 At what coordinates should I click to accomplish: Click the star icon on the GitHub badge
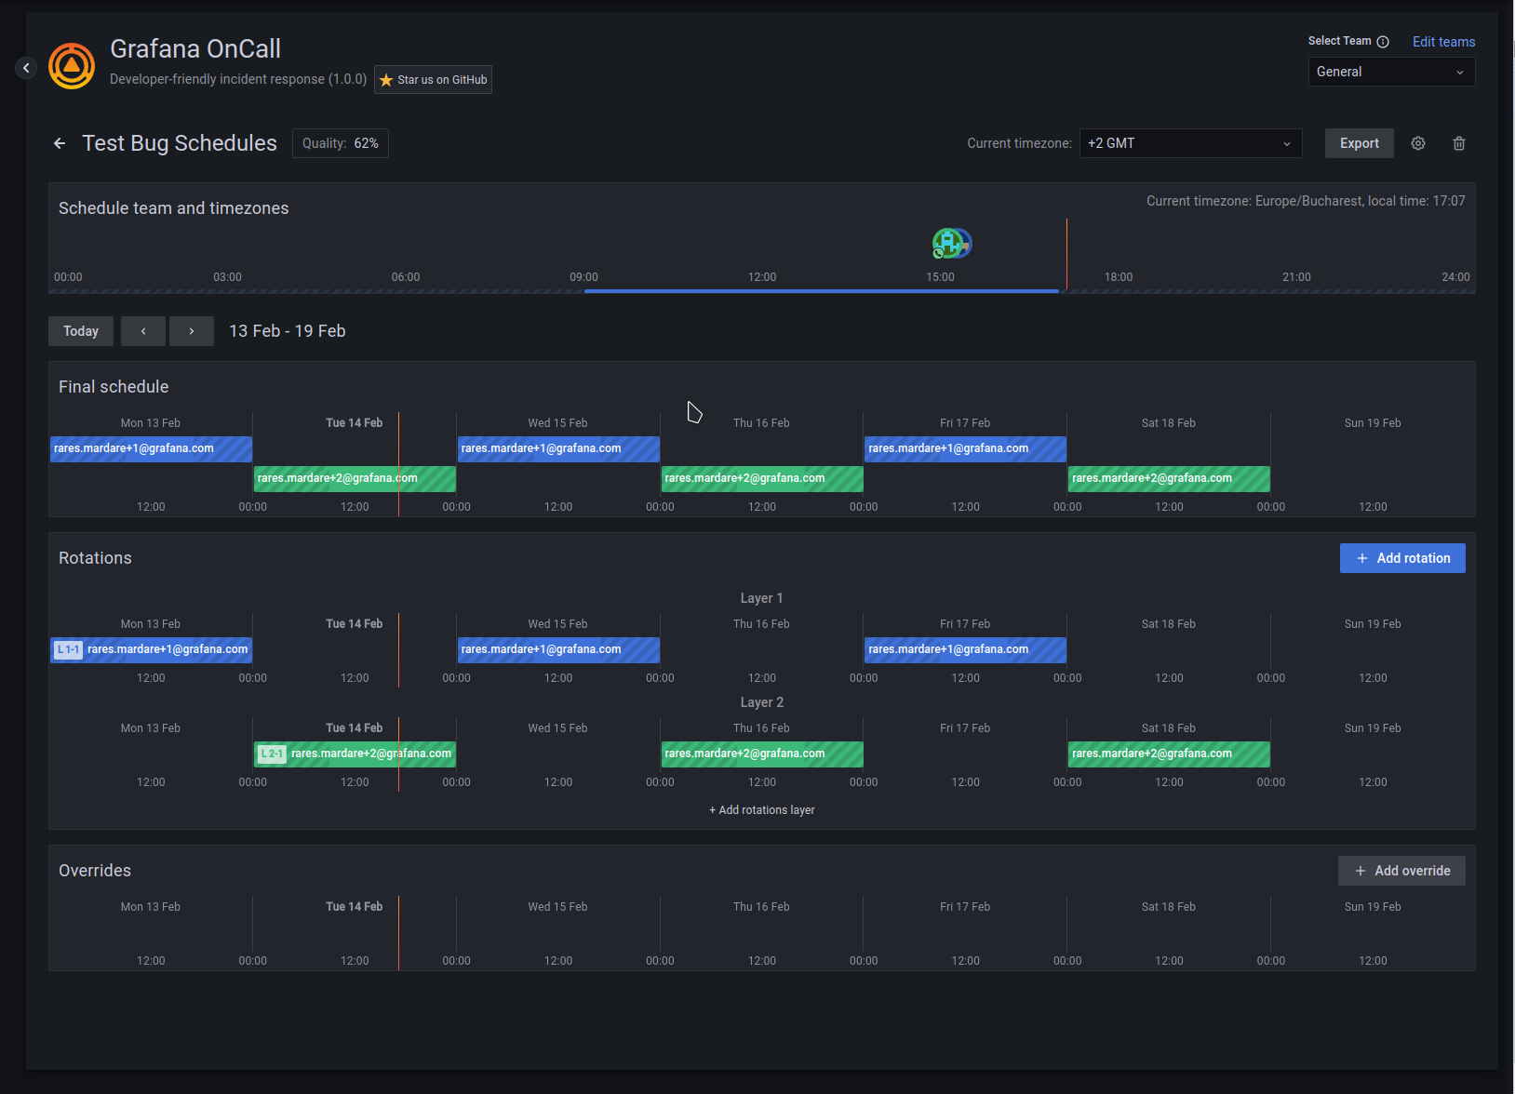pyautogui.click(x=386, y=80)
